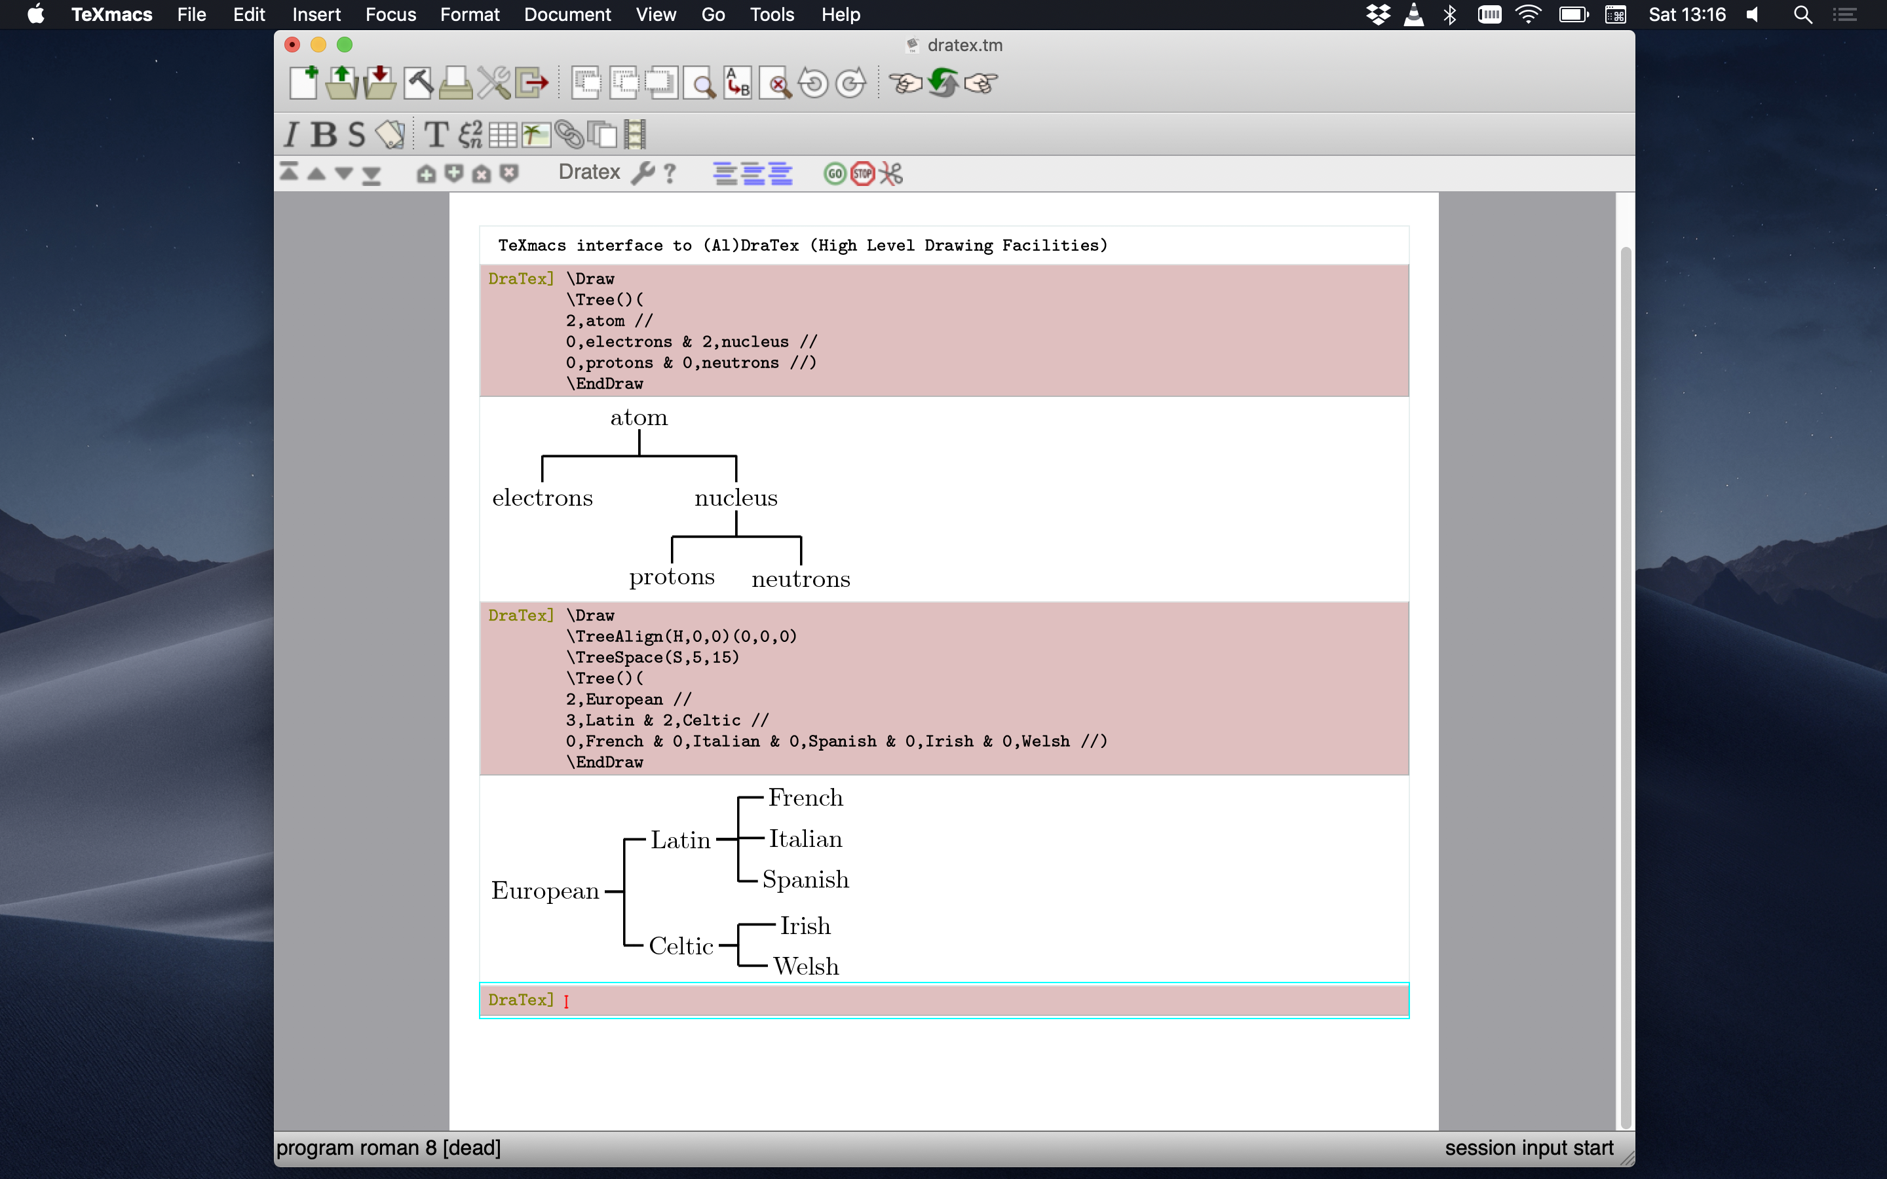Create a new document with the new file icon
Viewport: 1887px width, 1179px height.
pos(304,82)
